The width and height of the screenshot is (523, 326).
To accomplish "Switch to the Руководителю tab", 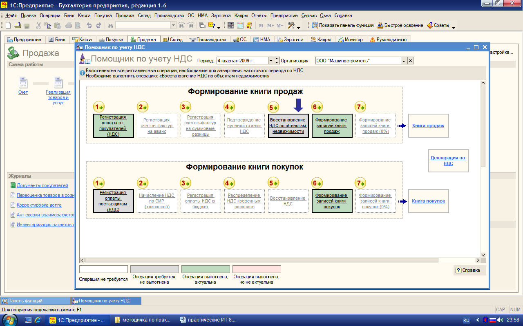I will pos(388,40).
